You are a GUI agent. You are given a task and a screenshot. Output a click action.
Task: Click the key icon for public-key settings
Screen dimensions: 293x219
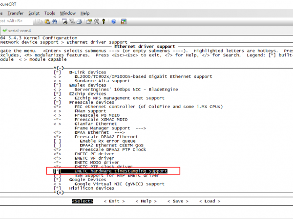tap(104, 21)
